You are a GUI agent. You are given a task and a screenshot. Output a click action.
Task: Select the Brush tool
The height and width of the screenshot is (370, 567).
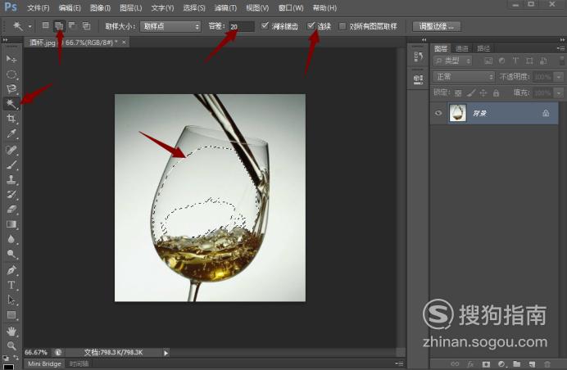tap(11, 165)
